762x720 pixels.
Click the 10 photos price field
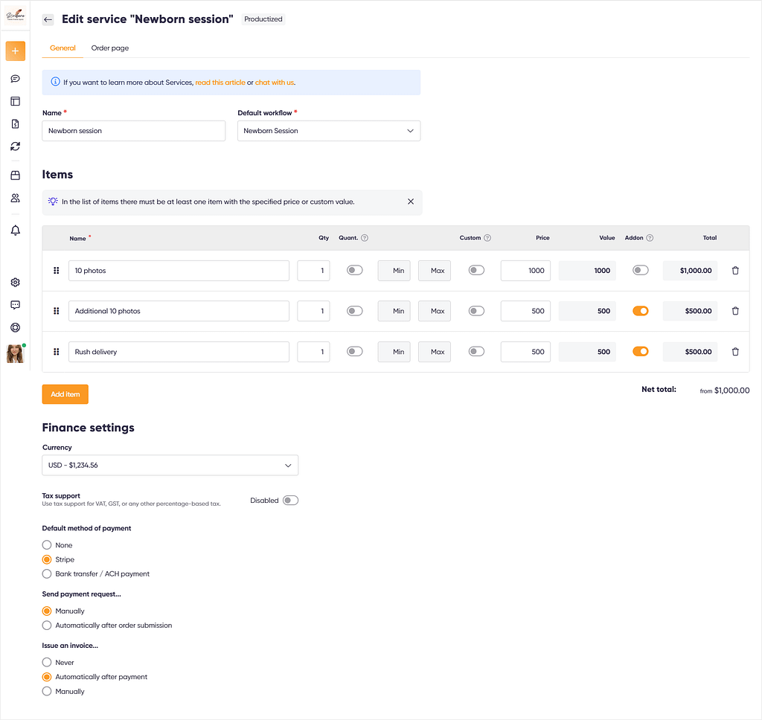coord(525,271)
